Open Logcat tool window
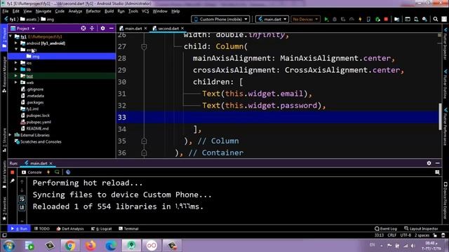Viewport: 449px width, 252px height. [101, 229]
